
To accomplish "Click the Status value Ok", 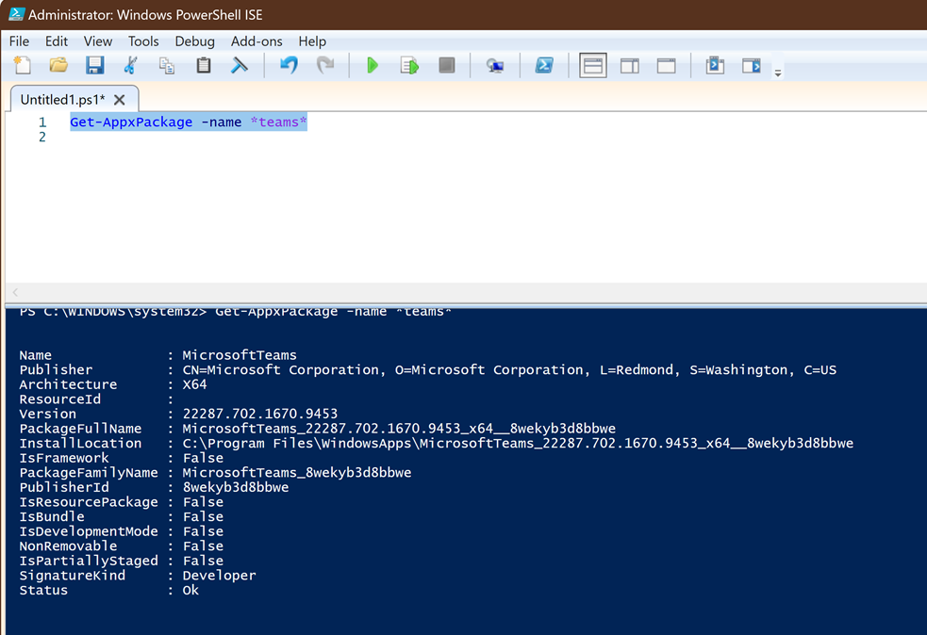I will pos(190,590).
